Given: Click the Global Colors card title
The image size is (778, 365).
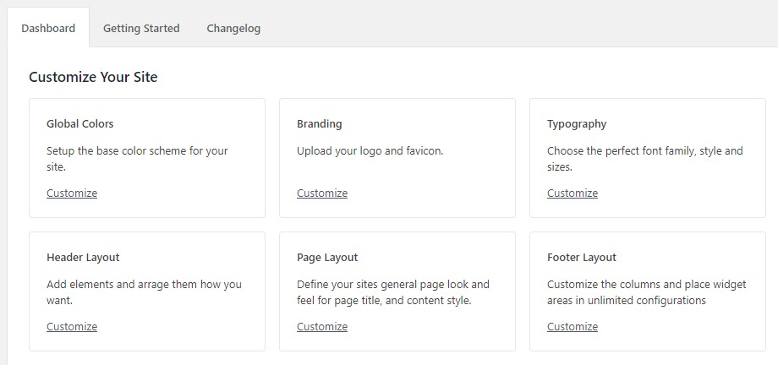Looking at the screenshot, I should [x=80, y=123].
